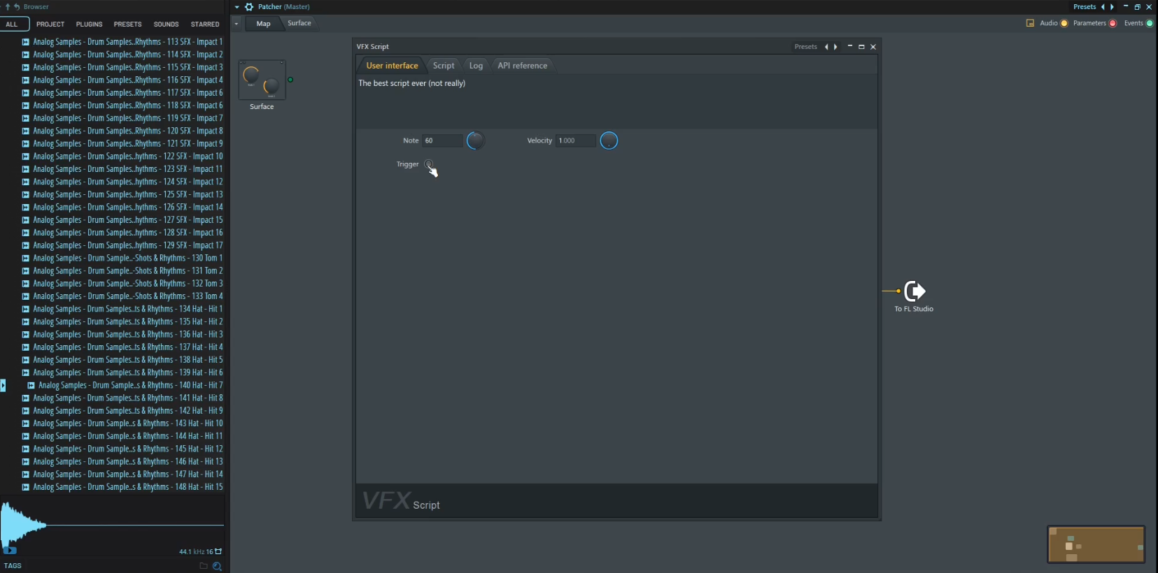Click the sample icon for 126 SFX - Impact 14
The image size is (1158, 573).
pos(26,207)
